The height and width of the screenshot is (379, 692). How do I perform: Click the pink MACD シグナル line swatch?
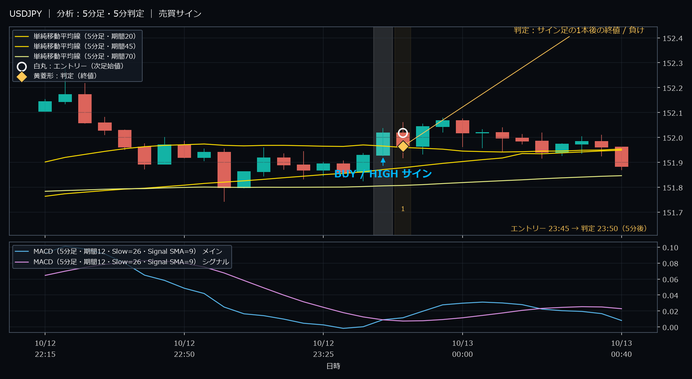(x=22, y=262)
